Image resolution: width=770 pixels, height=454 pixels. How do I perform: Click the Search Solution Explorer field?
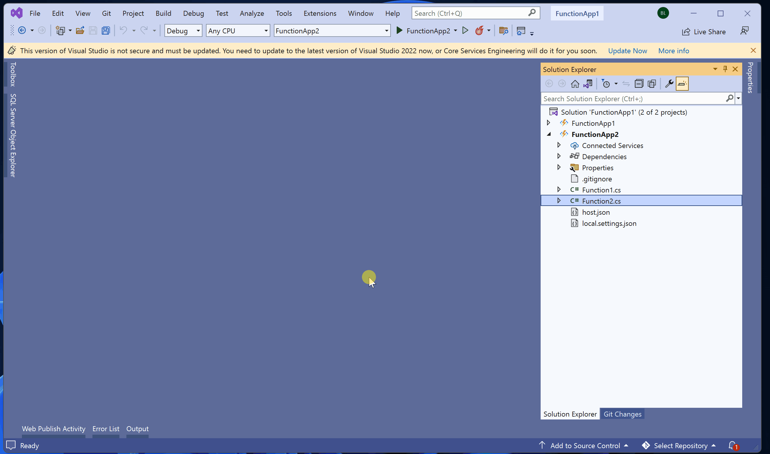click(x=633, y=99)
